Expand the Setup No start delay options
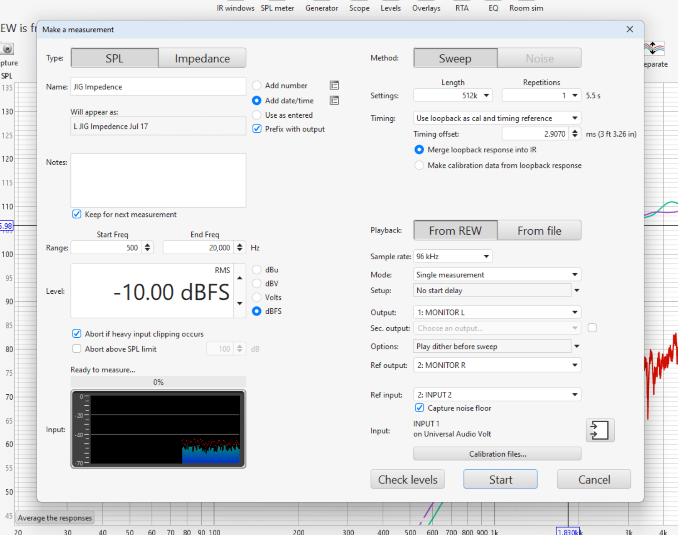The height and width of the screenshot is (535, 678). click(577, 290)
